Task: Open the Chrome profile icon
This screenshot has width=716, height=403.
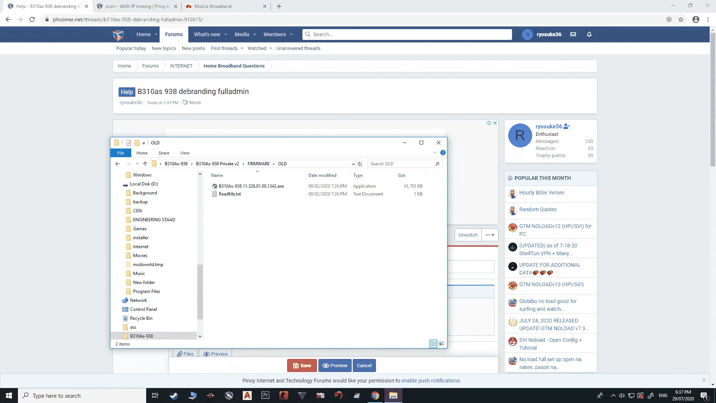Action: [695, 19]
